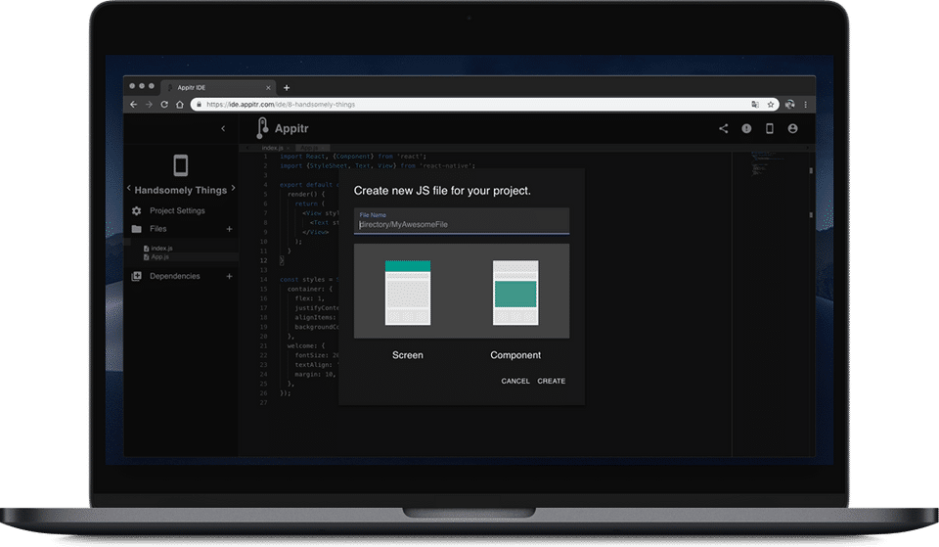Screen dimensions: 939x547
Task: Bookmark this page with the star icon
Action: [x=771, y=105]
